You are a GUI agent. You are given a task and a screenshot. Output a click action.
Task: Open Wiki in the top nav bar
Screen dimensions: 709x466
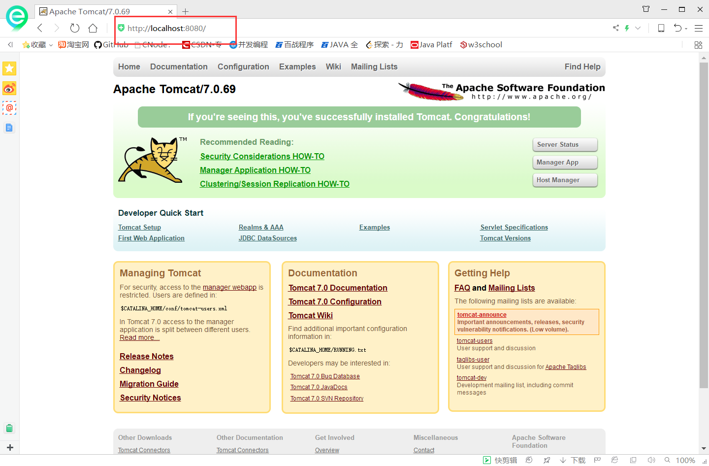click(333, 67)
